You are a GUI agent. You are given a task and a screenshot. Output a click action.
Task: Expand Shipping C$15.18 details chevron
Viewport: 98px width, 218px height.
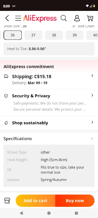(x=92, y=76)
